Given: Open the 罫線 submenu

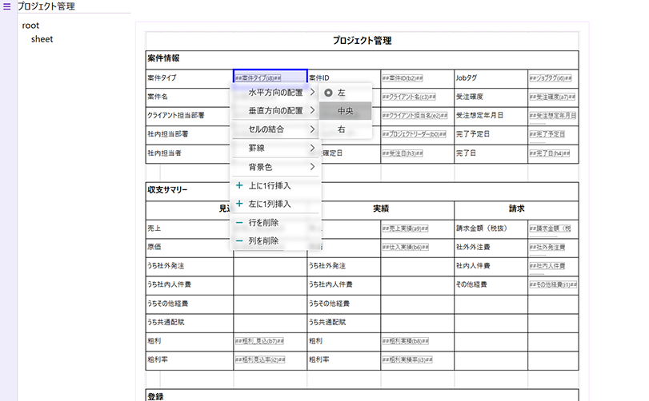Looking at the screenshot, I should (275, 148).
